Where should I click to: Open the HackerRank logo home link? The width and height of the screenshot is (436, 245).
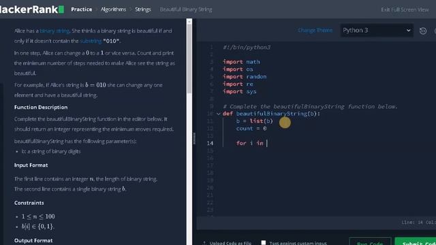[x=32, y=10]
